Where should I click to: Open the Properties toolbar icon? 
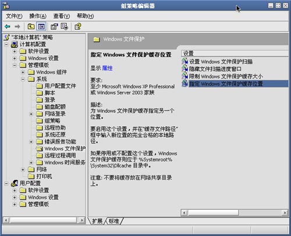[54, 26]
